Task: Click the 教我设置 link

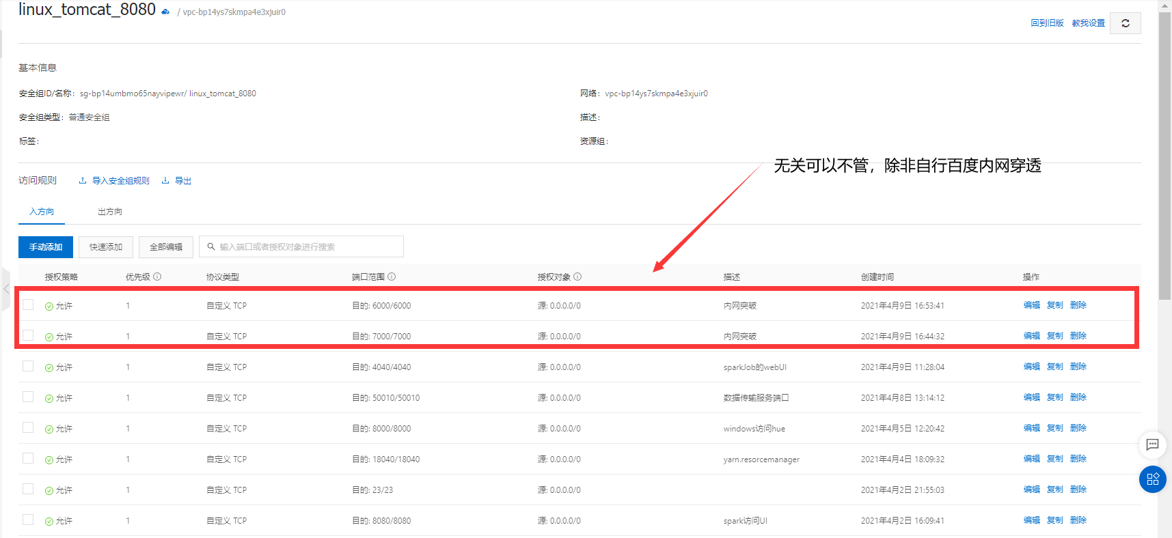Action: tap(1088, 23)
